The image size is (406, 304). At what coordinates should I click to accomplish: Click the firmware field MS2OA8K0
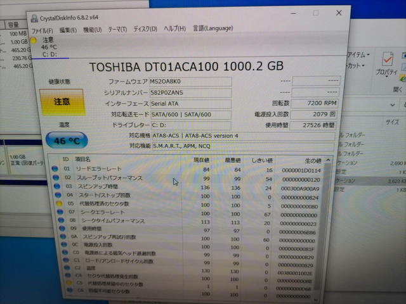190,82
